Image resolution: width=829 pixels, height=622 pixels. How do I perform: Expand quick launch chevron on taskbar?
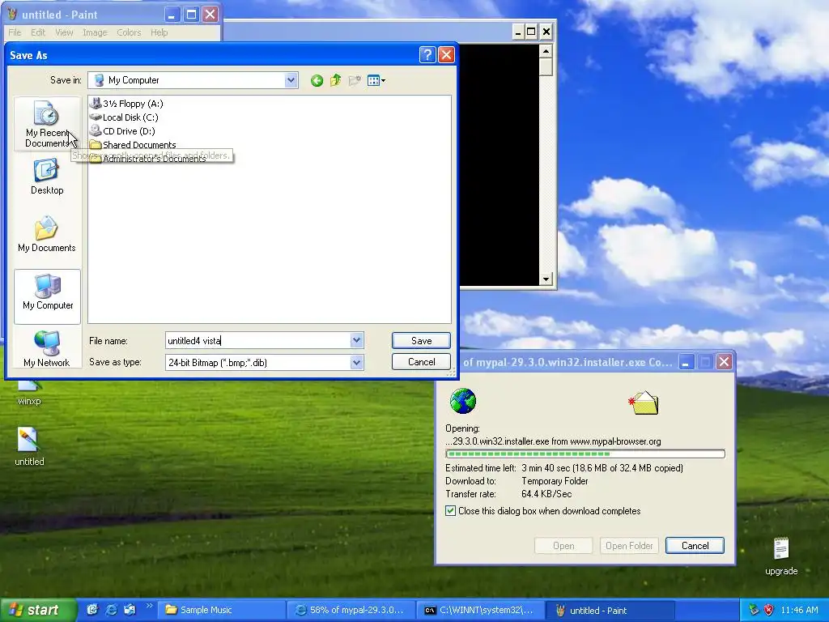tap(149, 606)
